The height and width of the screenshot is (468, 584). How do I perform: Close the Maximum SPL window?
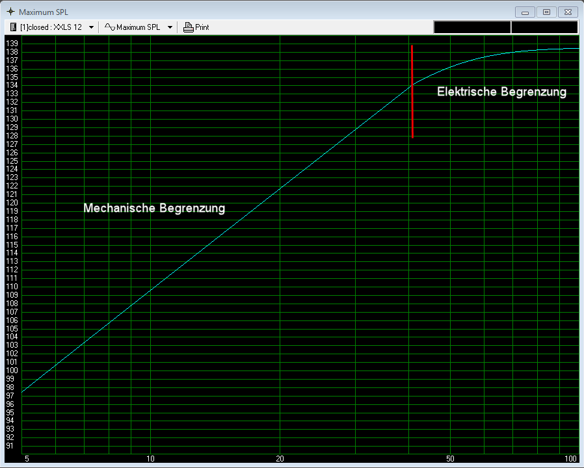pyautogui.click(x=568, y=12)
